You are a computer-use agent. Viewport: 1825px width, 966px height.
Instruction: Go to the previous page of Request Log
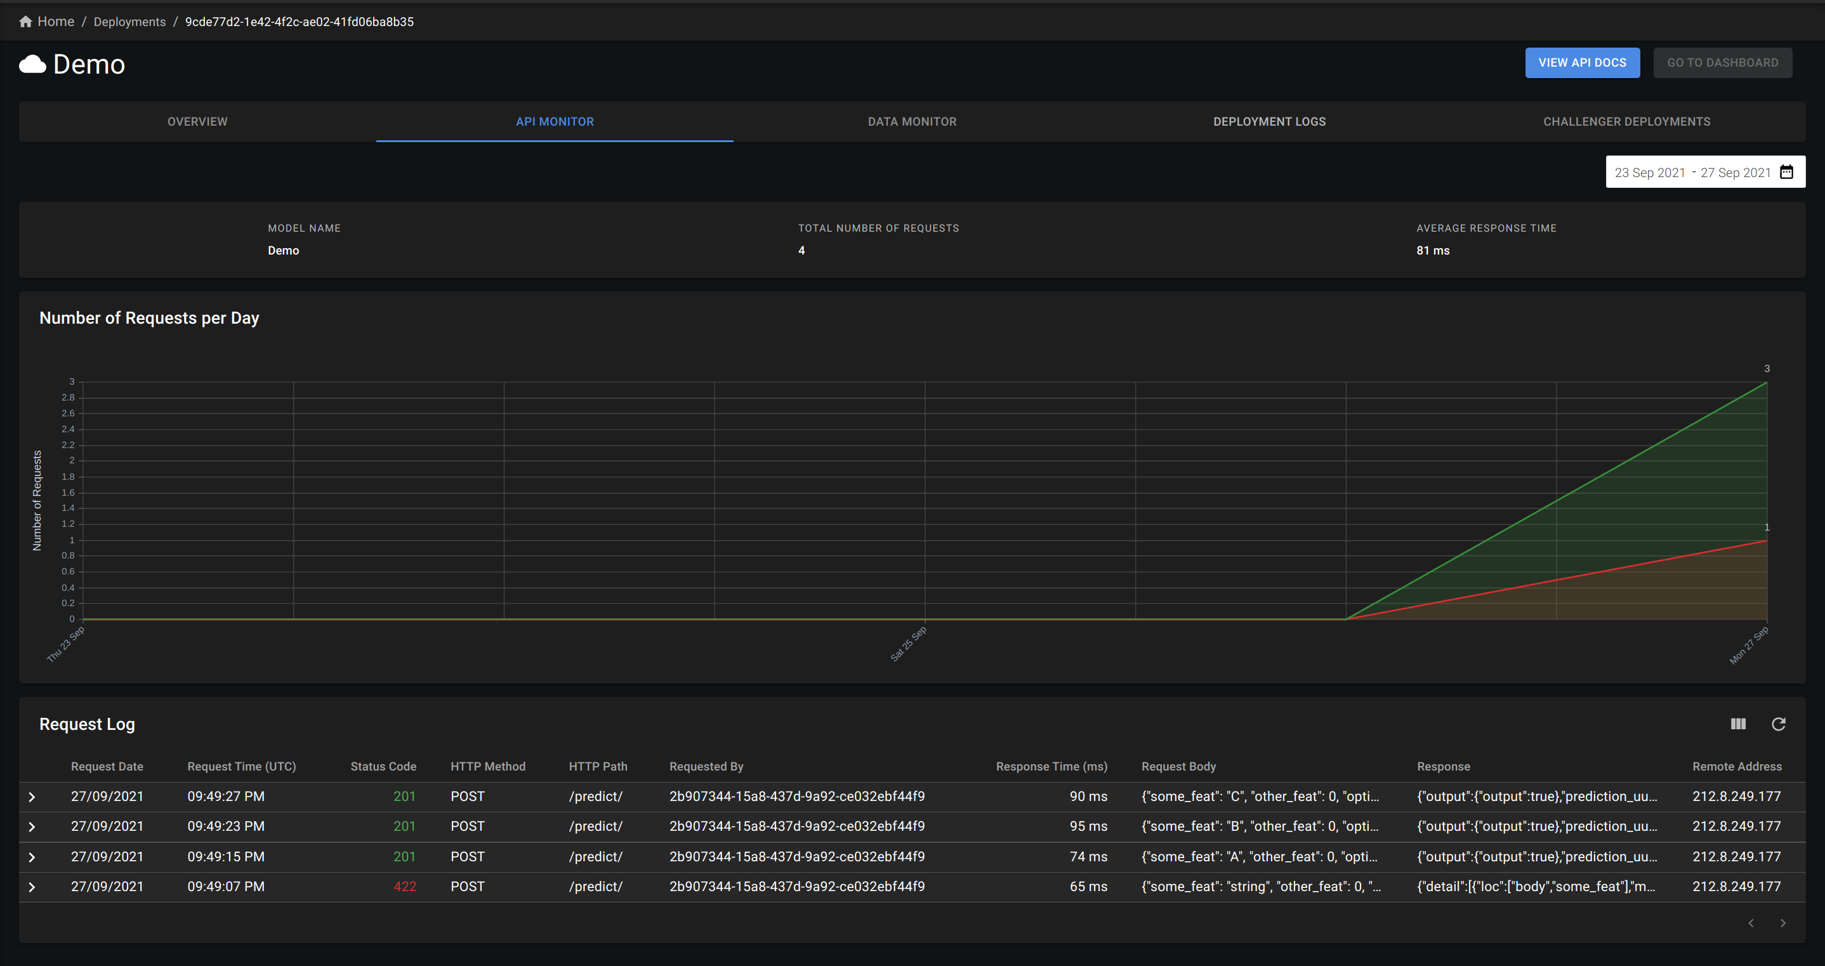(x=1751, y=923)
